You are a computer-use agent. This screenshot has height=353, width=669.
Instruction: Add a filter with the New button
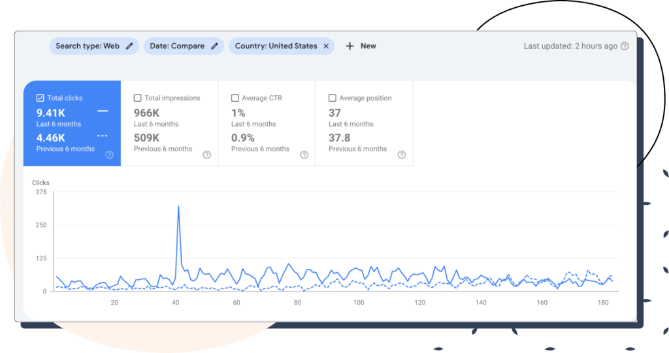(x=361, y=46)
